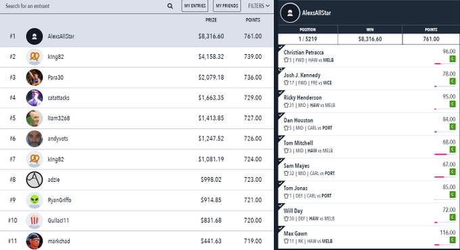Click the rank #7 king82 pretzel avatar
Image resolution: width=460 pixels, height=250 pixels.
(34, 159)
